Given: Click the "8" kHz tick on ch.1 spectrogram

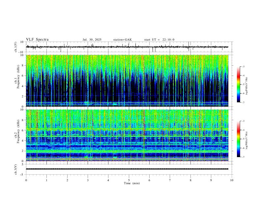Looking at the screenshot, I should tap(23, 65).
